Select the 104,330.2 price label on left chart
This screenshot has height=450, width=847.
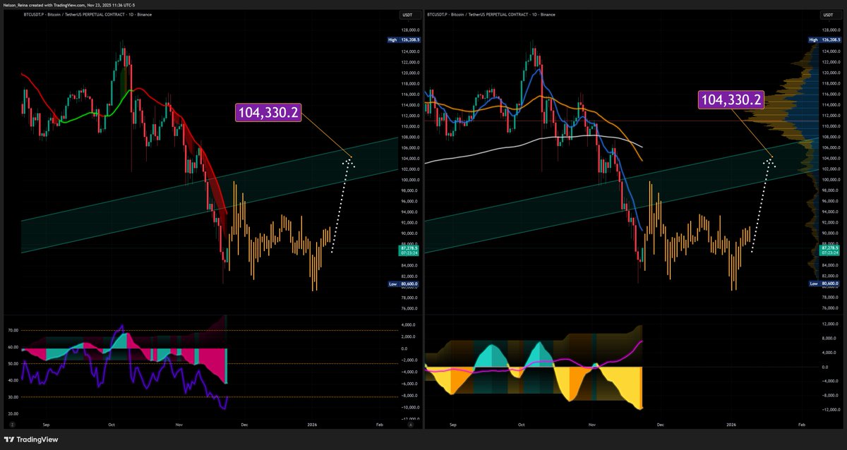click(268, 113)
